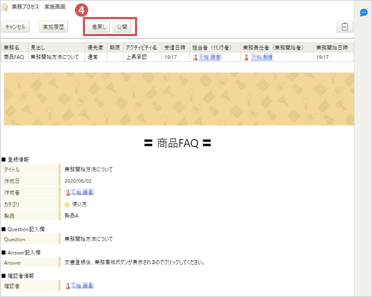Select the 業務名 column header
Viewport: 372px width, 297px height.
[x=14, y=48]
